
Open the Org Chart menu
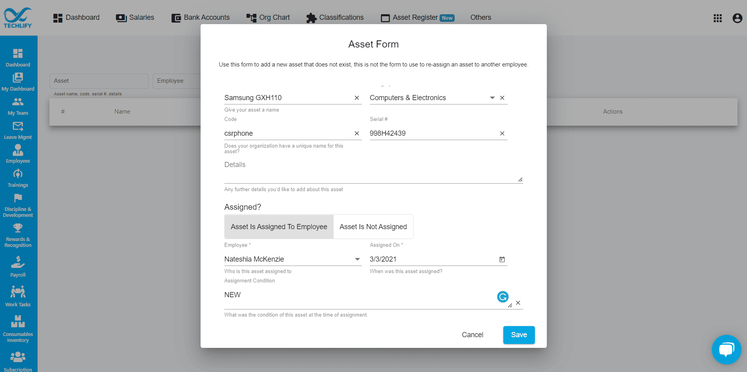(268, 18)
